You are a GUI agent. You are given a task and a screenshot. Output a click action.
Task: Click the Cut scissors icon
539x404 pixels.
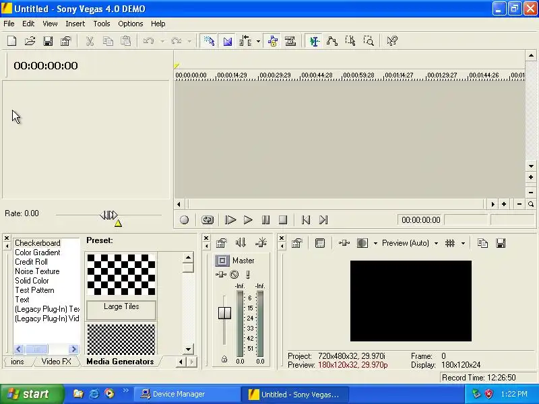(90, 41)
